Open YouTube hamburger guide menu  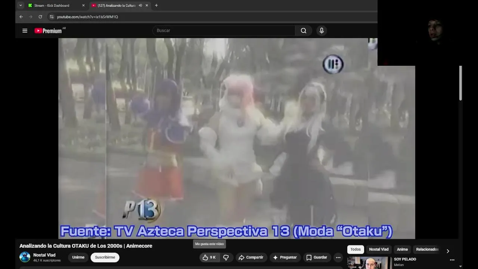tap(25, 31)
